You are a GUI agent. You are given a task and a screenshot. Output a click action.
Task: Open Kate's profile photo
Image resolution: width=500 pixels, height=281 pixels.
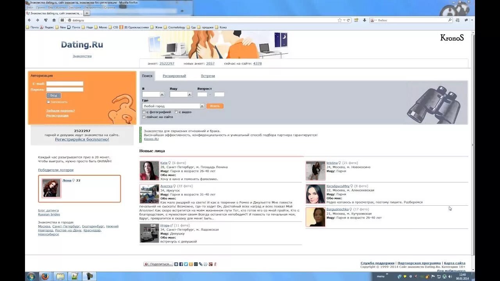click(x=149, y=171)
